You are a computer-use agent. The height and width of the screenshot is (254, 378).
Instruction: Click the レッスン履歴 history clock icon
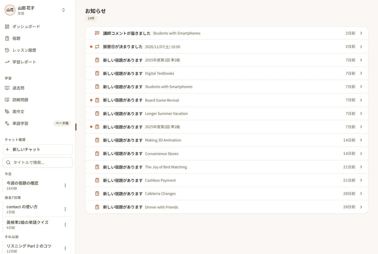[x=7, y=50]
